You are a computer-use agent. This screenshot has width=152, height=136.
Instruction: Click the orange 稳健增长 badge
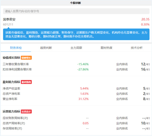pyautogui.click(x=26, y=58)
